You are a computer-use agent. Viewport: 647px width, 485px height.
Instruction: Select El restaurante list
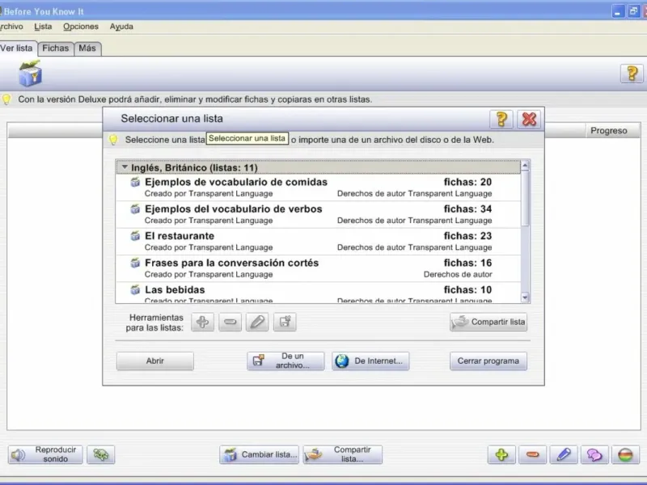[x=318, y=241]
